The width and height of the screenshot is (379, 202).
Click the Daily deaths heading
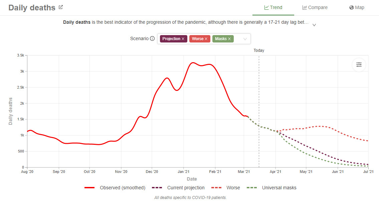32,8
